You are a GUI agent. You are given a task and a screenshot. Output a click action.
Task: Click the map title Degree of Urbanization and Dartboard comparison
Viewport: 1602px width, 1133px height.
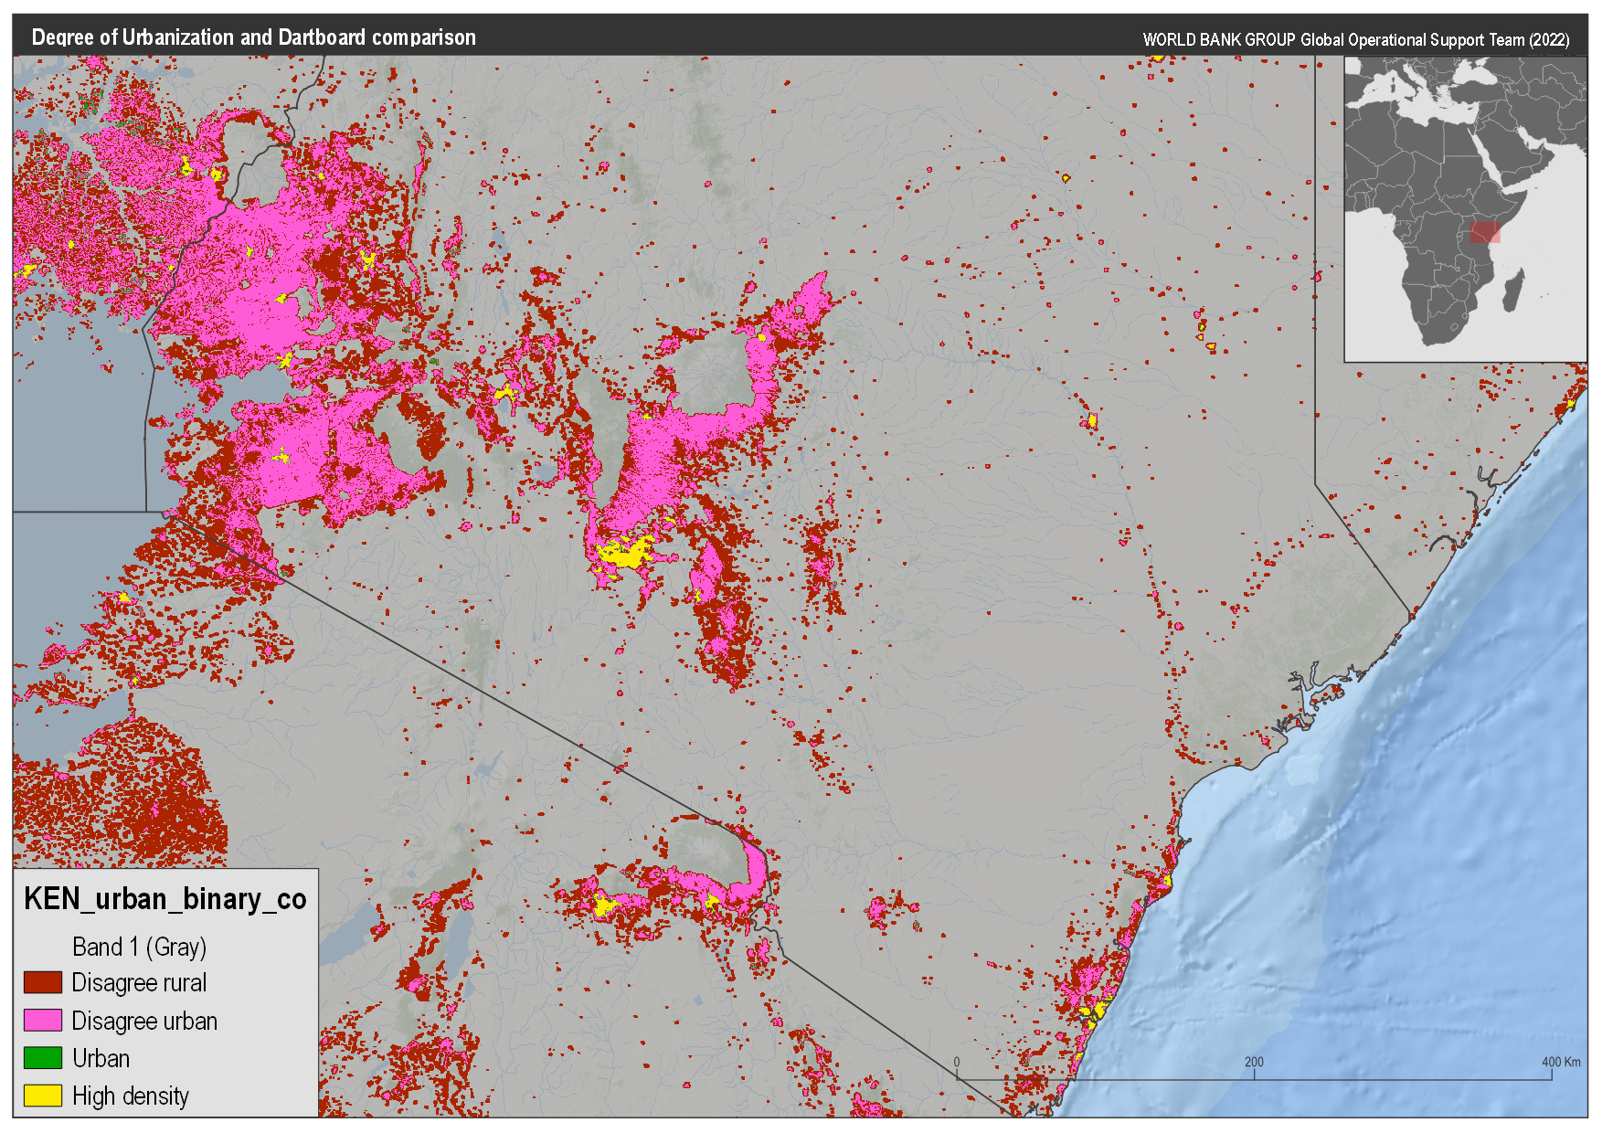click(x=253, y=37)
